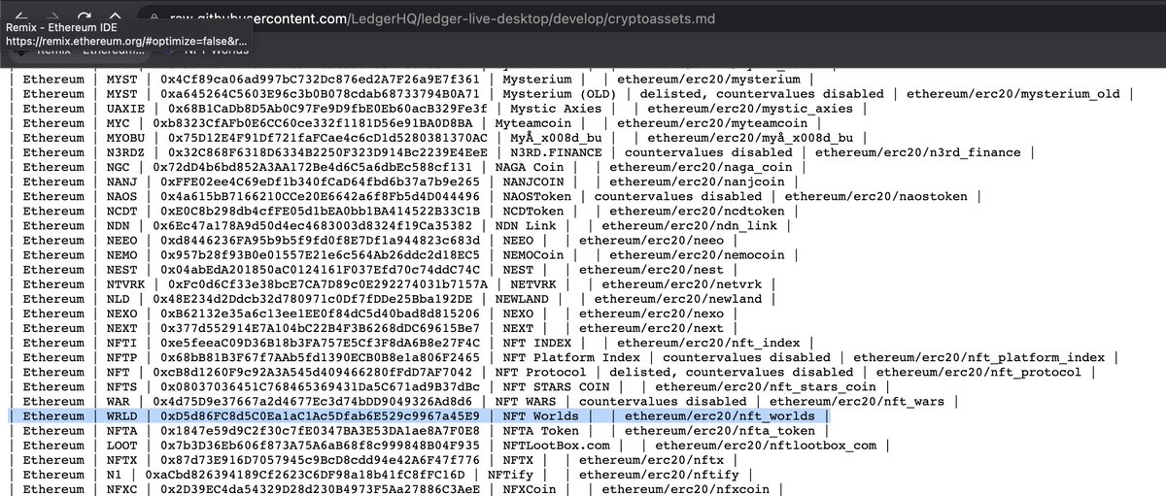1166x496 pixels.
Task: Select the token name NFXCoin
Action: pyautogui.click(x=529, y=490)
